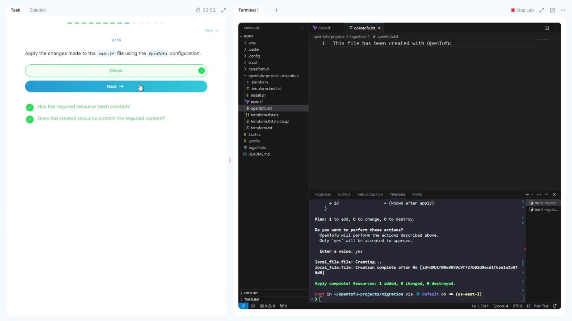Click the Stop Lab button
572x321 pixels.
(522, 10)
